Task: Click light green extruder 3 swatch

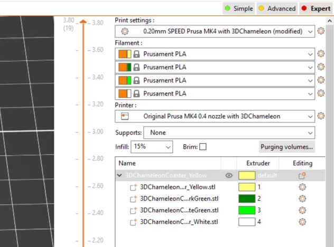Action: (247, 210)
